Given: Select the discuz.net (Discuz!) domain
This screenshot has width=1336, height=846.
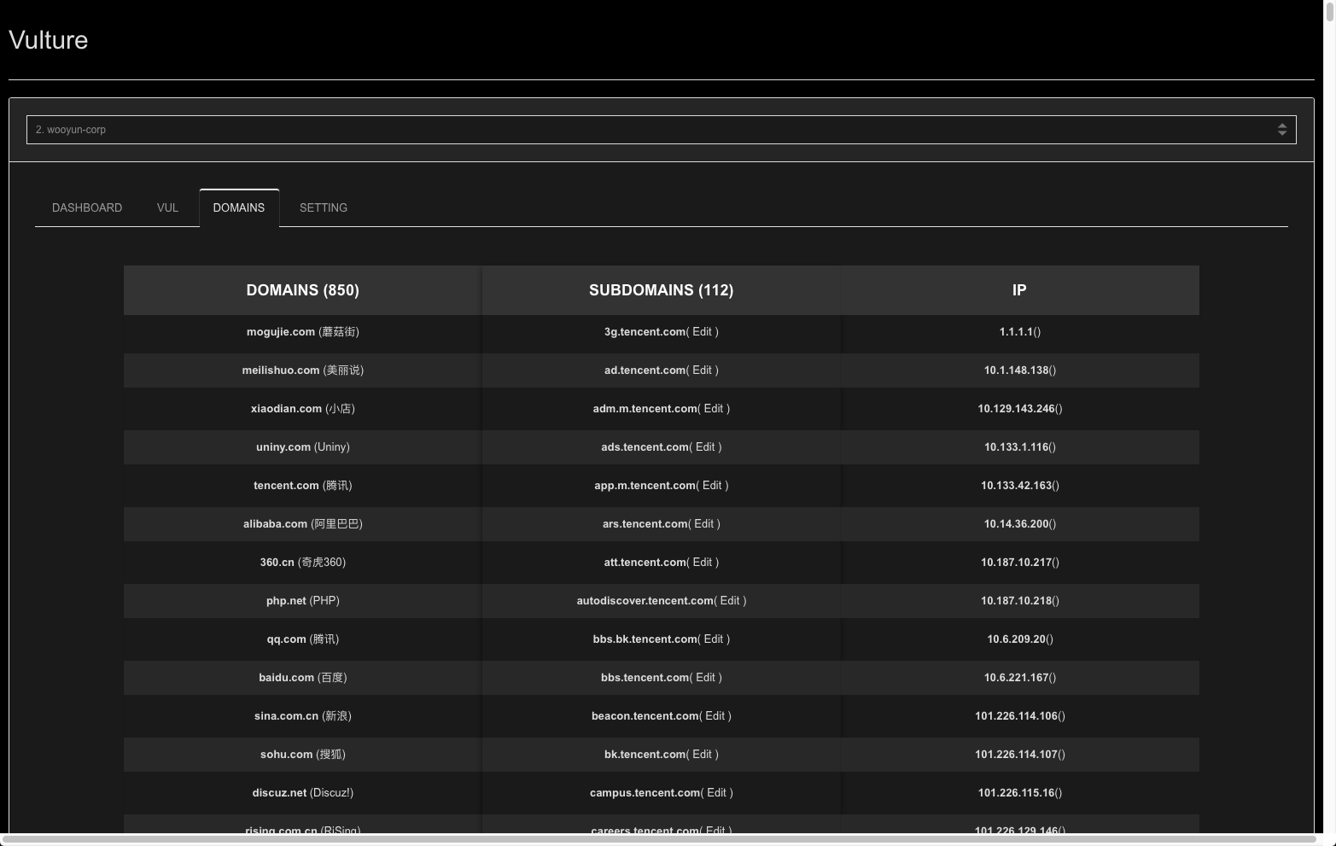Looking at the screenshot, I should point(302,793).
